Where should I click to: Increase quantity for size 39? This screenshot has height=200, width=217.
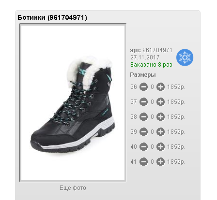160,132
